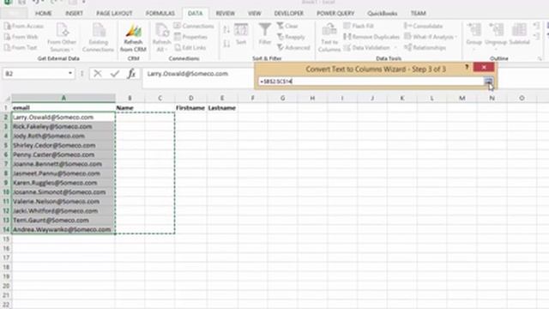Viewport: 549px width, 309px height.
Task: Open Outline group dialog launcher
Action: (540, 58)
